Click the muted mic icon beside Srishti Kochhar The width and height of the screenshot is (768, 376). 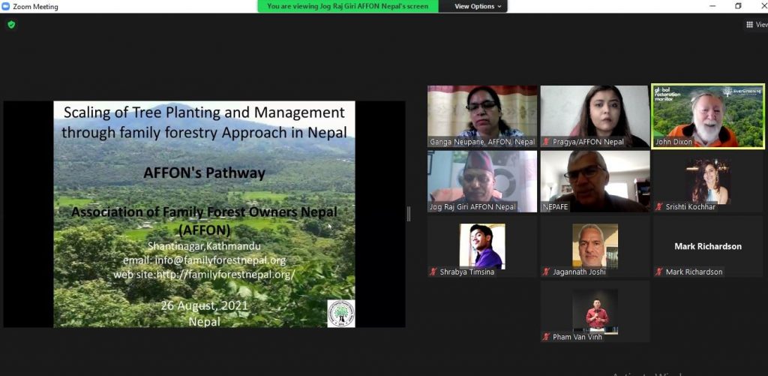[x=658, y=206]
